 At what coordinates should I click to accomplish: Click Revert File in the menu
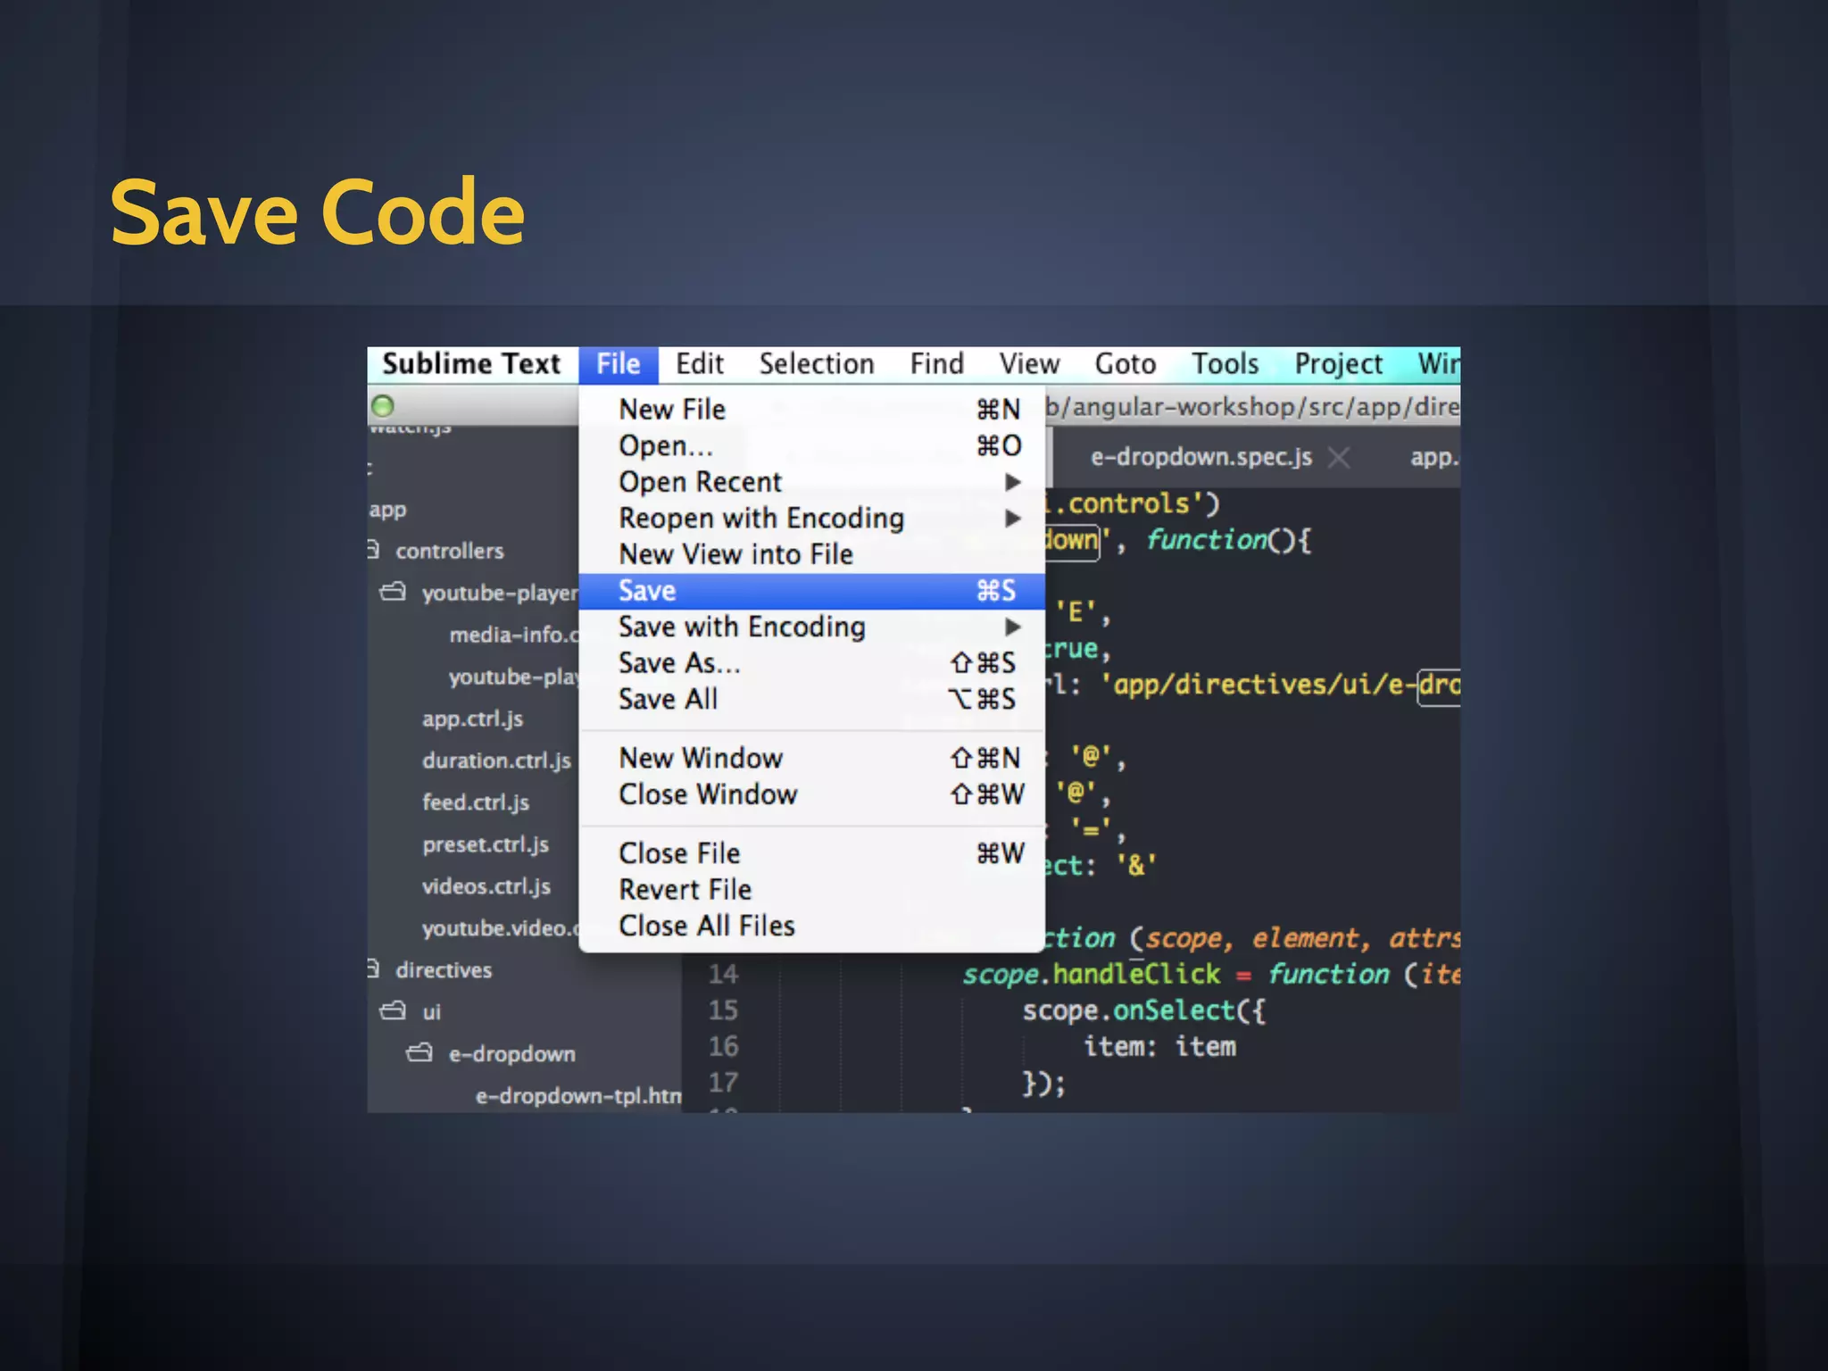pyautogui.click(x=685, y=890)
